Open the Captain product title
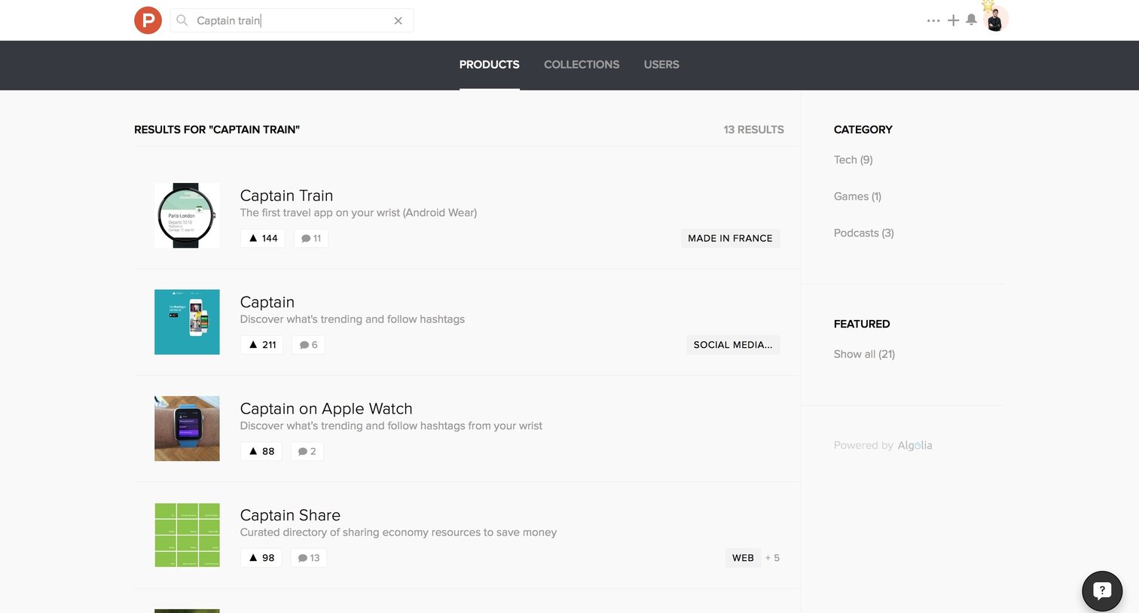Viewport: 1139px width, 613px height. (x=267, y=303)
